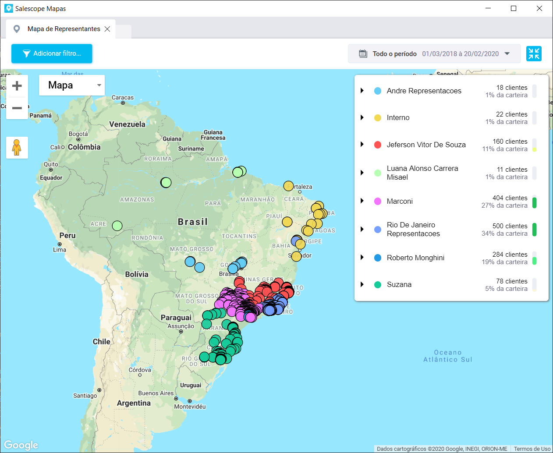Toggle Interno's yellow color marker
Viewport: 553px width, 453px height.
(x=377, y=117)
